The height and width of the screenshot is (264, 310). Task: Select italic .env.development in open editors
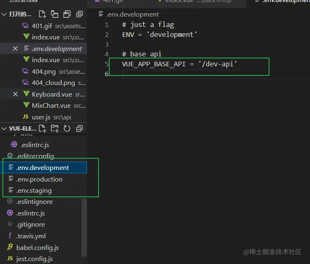43,48
